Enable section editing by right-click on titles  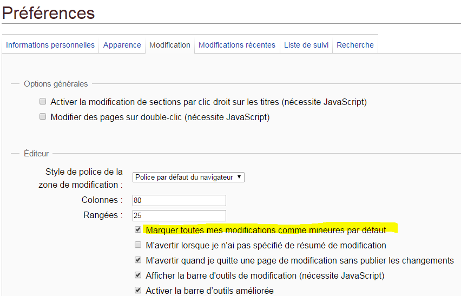43,101
